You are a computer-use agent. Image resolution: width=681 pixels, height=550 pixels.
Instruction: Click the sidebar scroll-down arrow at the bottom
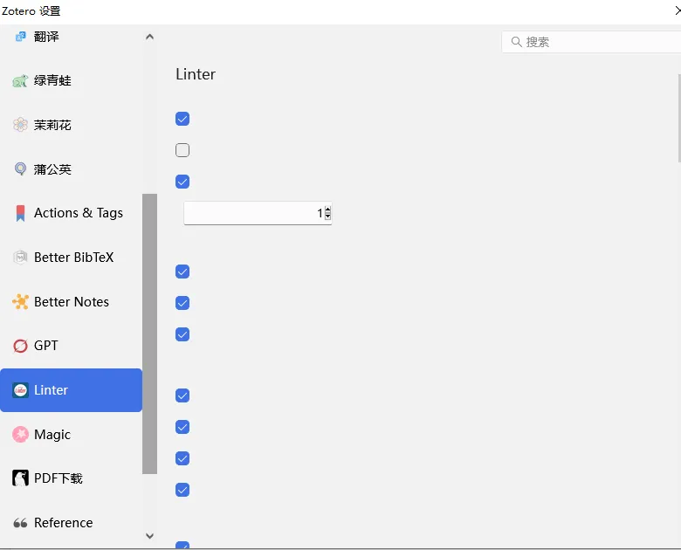(x=149, y=536)
